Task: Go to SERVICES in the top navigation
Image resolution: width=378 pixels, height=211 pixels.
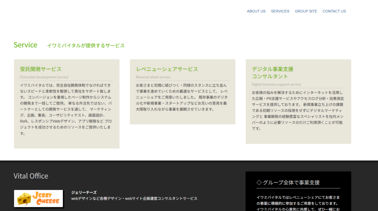Action: [280, 11]
